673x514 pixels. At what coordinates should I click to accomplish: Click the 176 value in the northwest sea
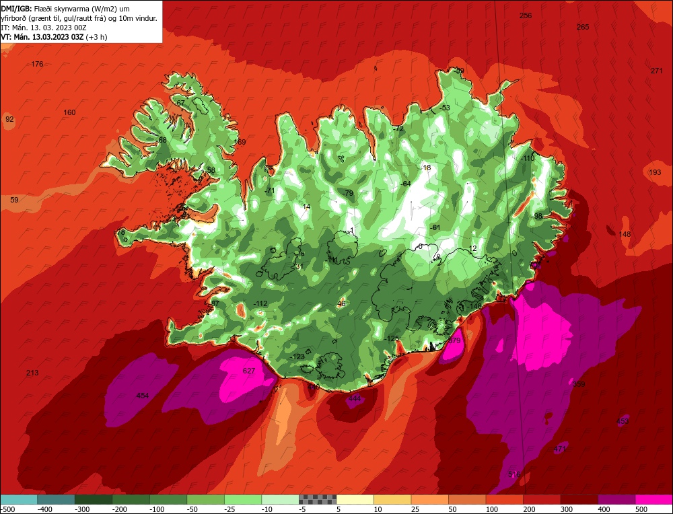click(37, 65)
